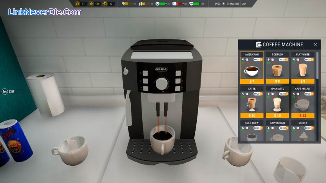326x183 pixels.
Task: Select the Latte glass icon
Action: pos(252,104)
